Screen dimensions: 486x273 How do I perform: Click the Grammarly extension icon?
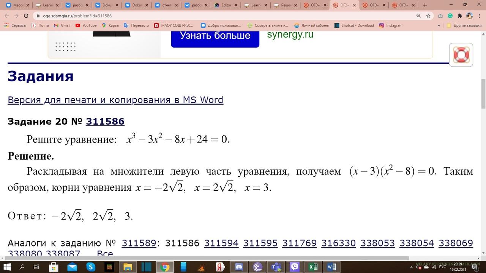point(450,16)
